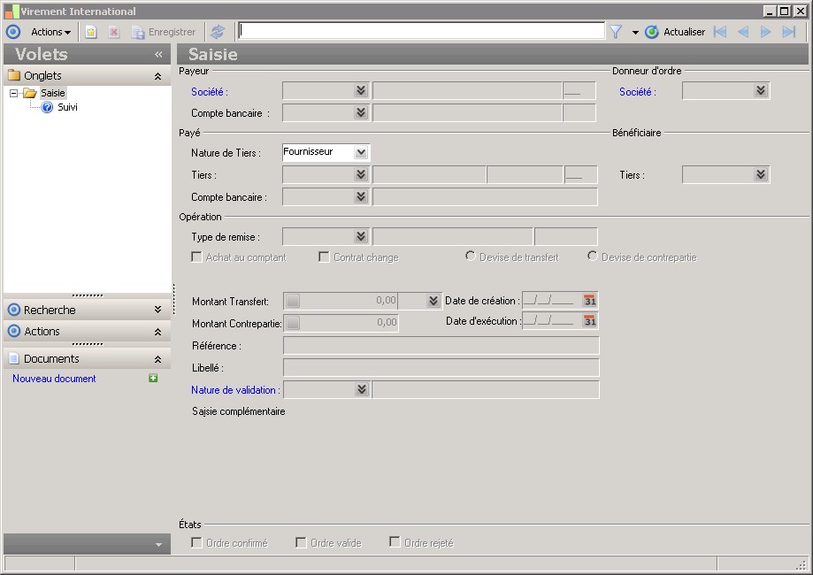Viewport: 813px width, 575px height.
Task: Collapse the Documents section
Action: coord(157,359)
